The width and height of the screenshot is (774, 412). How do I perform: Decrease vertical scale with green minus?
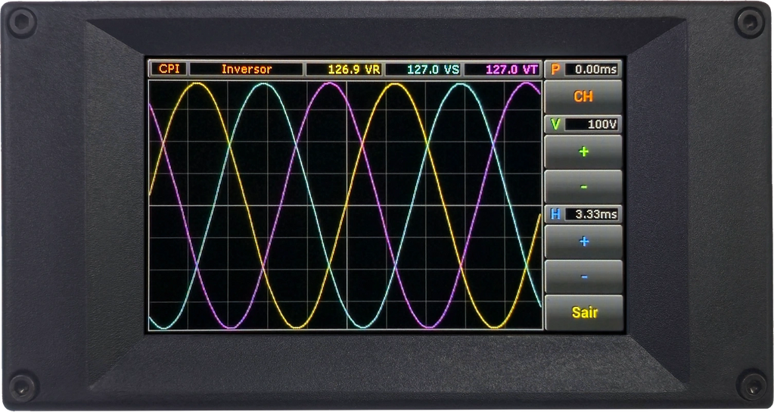click(583, 186)
